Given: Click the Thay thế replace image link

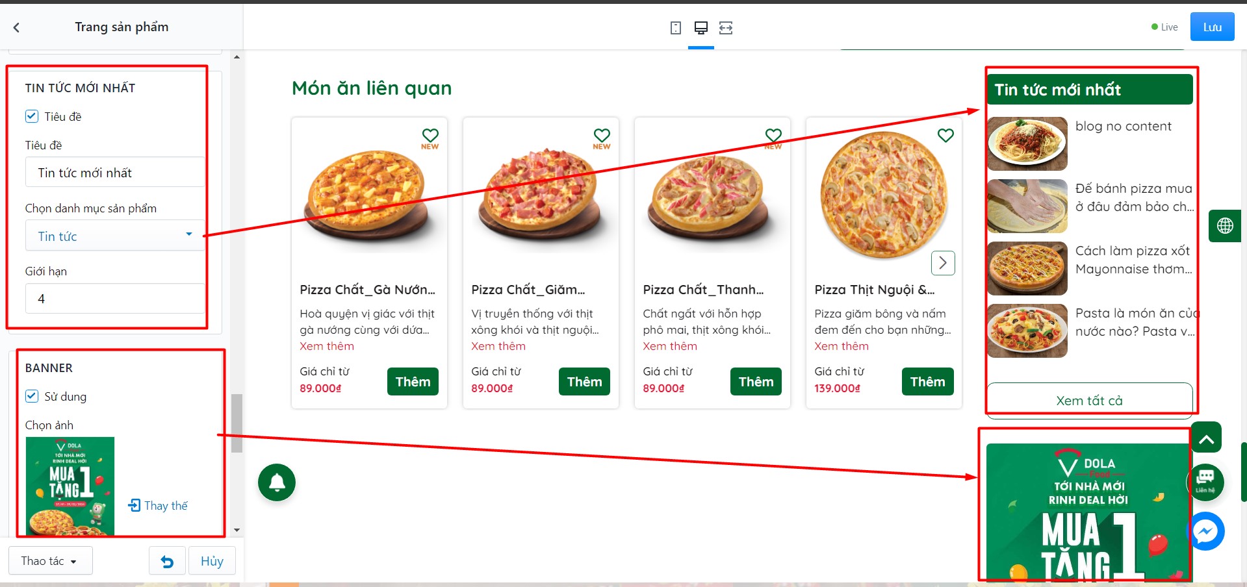Looking at the screenshot, I should (x=158, y=505).
